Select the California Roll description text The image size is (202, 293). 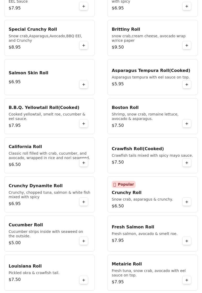(49, 155)
